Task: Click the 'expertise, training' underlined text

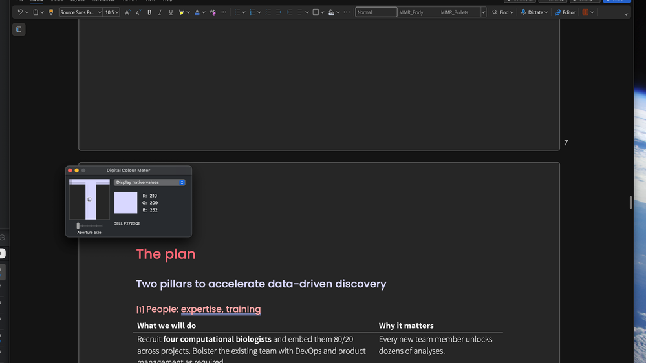Action: pos(221,309)
